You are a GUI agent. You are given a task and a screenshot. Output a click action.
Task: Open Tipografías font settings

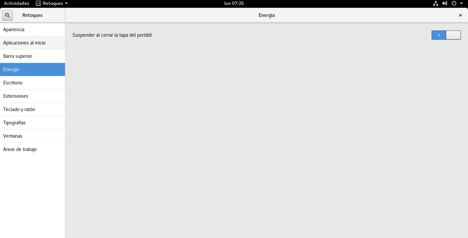(32, 123)
